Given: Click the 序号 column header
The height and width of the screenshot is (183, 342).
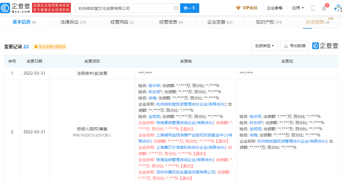Looking at the screenshot, I should 12,61.
